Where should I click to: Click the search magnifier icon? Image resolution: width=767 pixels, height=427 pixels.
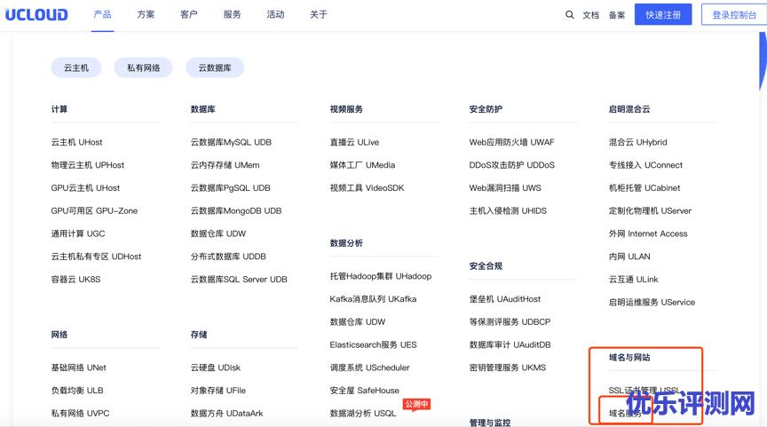click(569, 15)
